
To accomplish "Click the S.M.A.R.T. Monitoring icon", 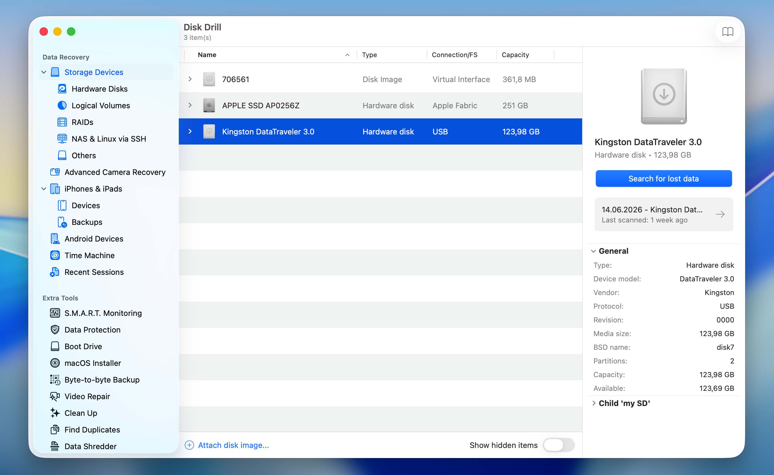I will 55,313.
